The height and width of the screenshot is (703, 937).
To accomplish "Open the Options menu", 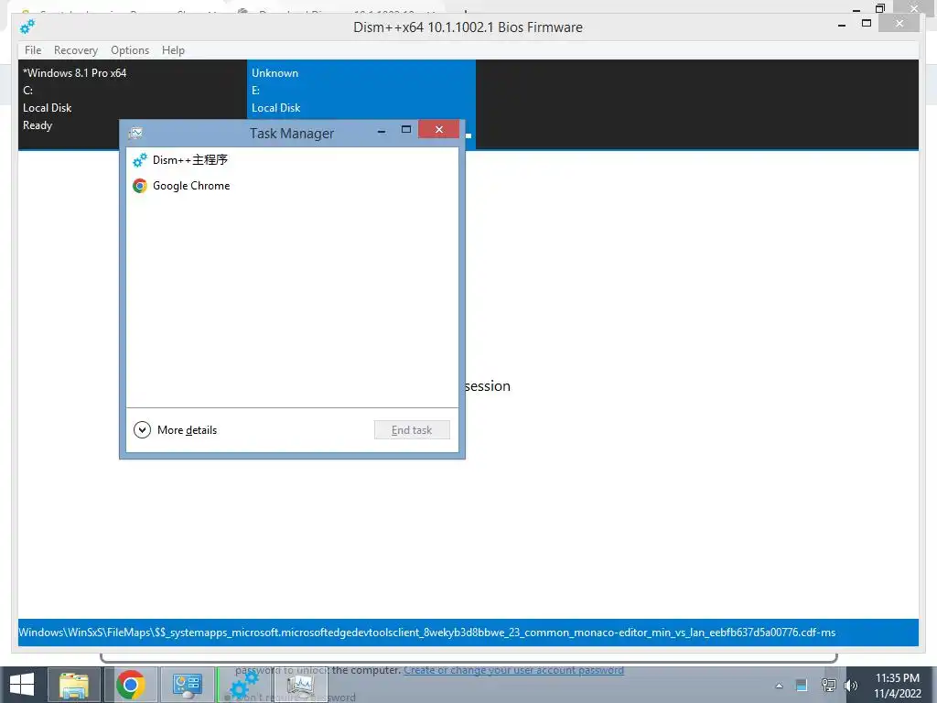I will click(x=130, y=50).
